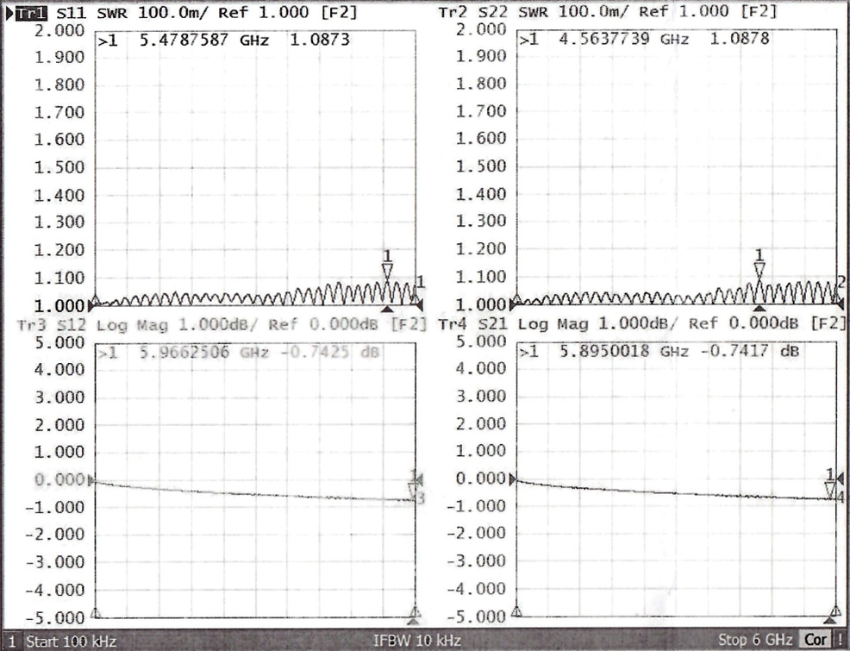Click marker 1 triangle on S22 SWR trace

point(759,270)
